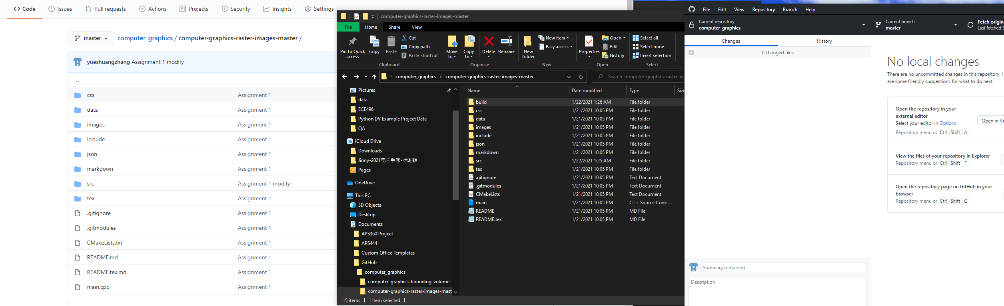Image resolution: width=1004 pixels, height=306 pixels.
Task: Open the Home ribbon tab
Action: [371, 27]
